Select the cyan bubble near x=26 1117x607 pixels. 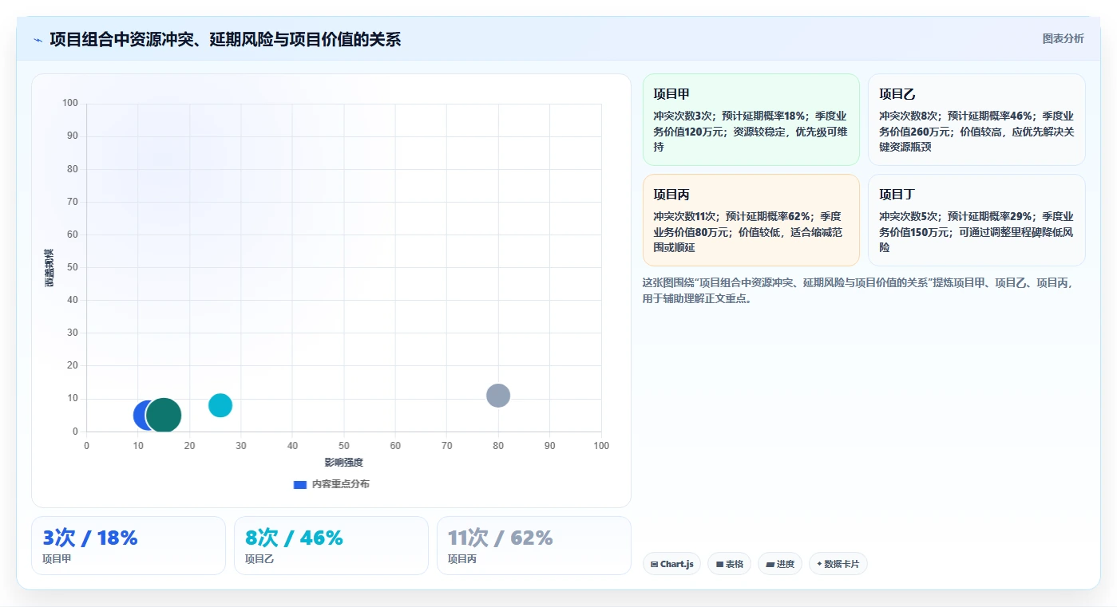pyautogui.click(x=220, y=405)
